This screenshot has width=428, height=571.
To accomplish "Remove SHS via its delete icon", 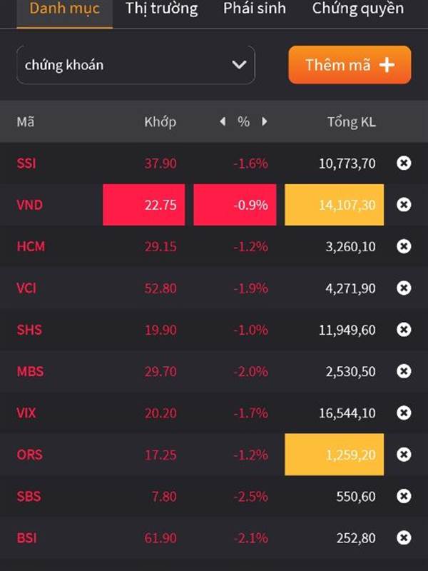I will pyautogui.click(x=404, y=330).
